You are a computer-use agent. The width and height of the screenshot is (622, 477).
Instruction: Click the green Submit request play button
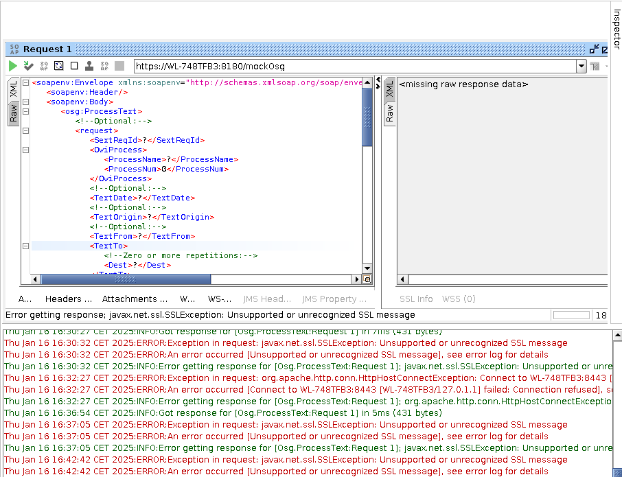click(13, 67)
